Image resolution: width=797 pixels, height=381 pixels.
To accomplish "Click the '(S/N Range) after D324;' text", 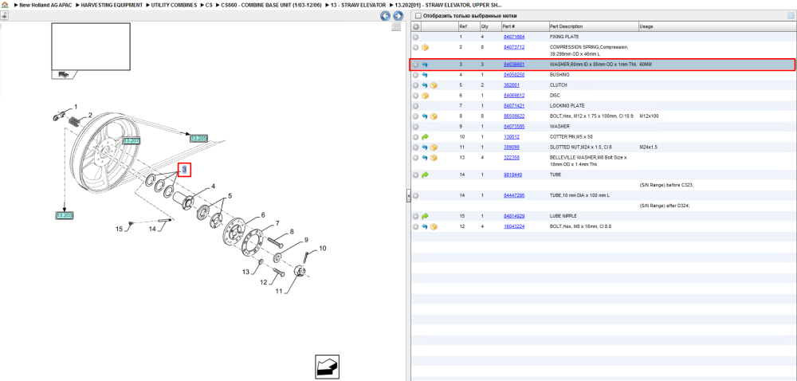I will point(665,206).
